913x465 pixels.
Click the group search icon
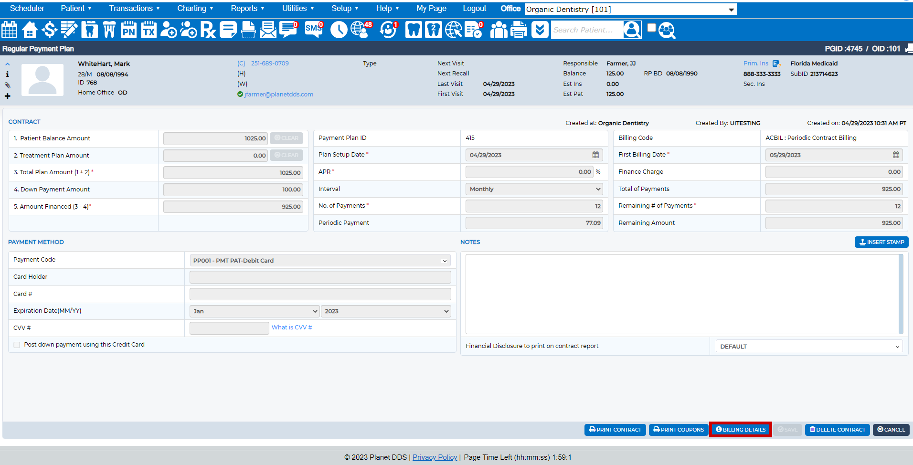click(667, 30)
